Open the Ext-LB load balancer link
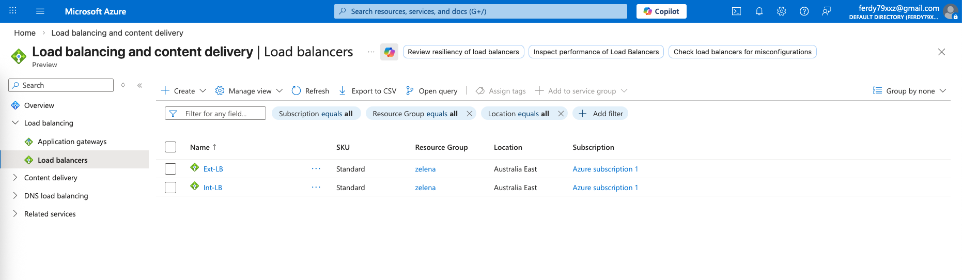Screen dimensions: 962x280 pos(213,169)
